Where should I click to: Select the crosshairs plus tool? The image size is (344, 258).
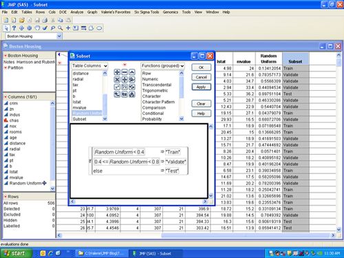click(68, 28)
